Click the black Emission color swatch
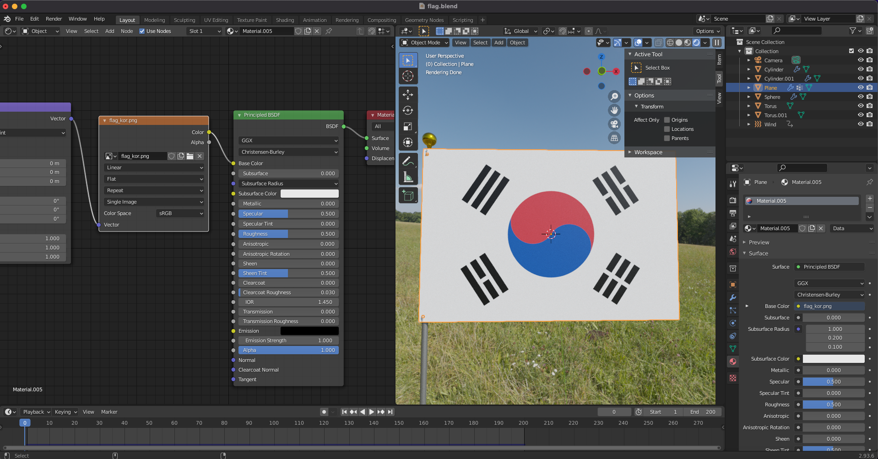Image resolution: width=878 pixels, height=459 pixels. click(x=309, y=331)
